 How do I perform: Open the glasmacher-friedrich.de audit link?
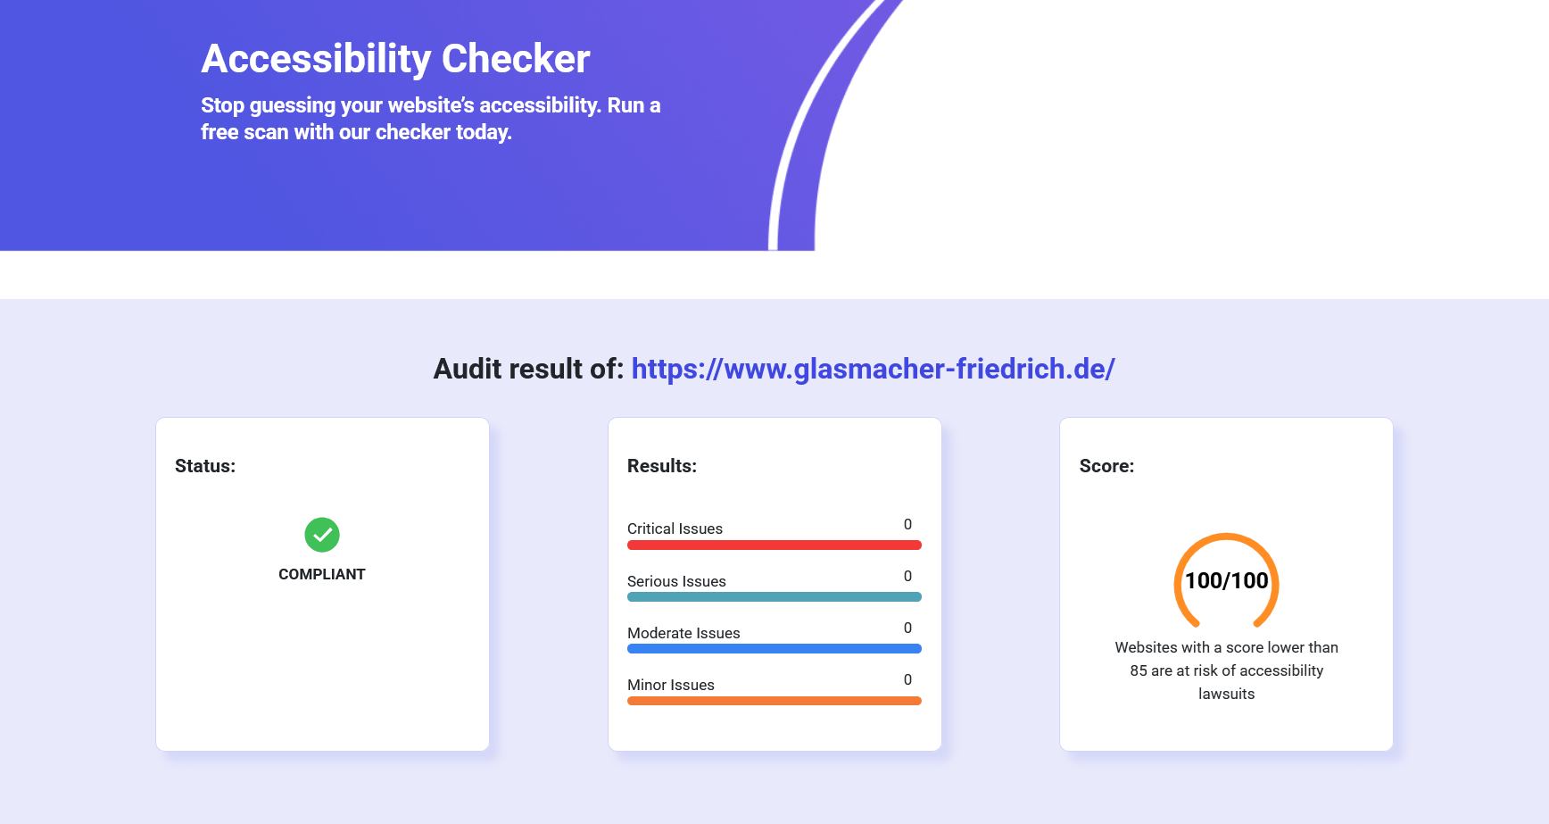pos(873,369)
